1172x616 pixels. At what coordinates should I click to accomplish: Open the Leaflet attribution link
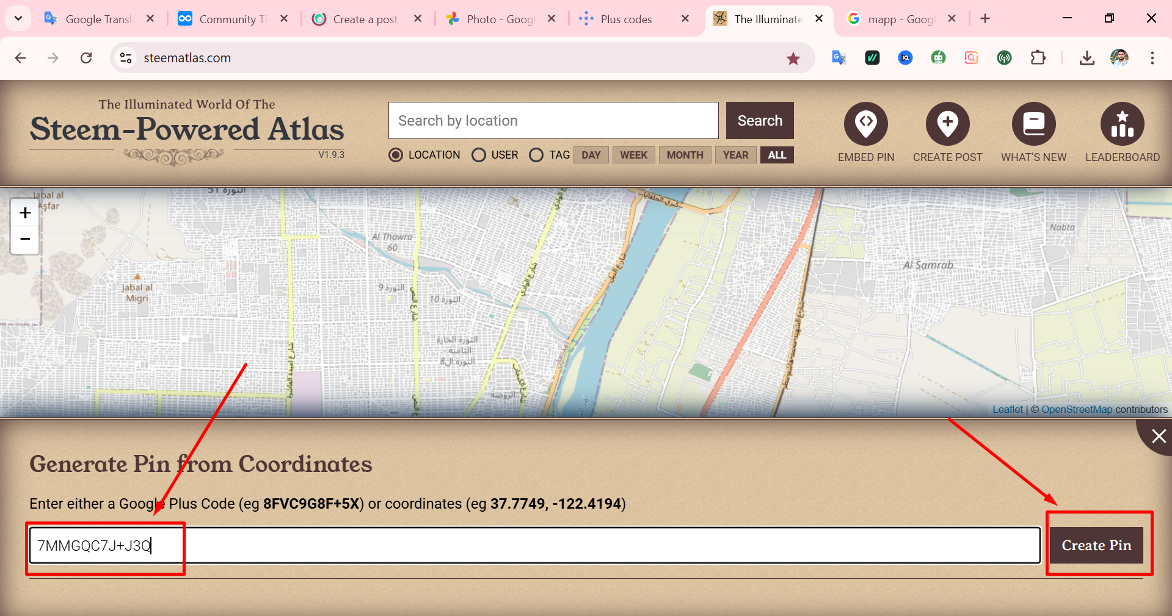[x=1007, y=409]
